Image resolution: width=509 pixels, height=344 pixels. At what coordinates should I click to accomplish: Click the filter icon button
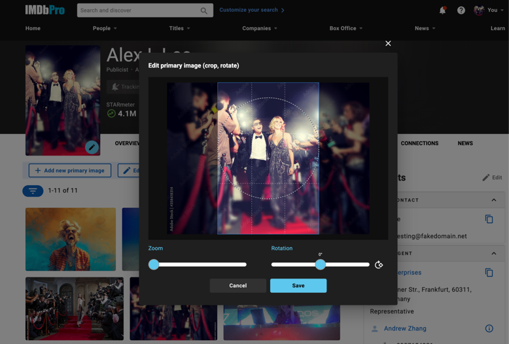point(33,191)
